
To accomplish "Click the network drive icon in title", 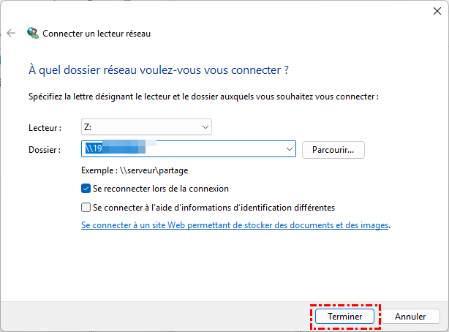I will (x=33, y=33).
